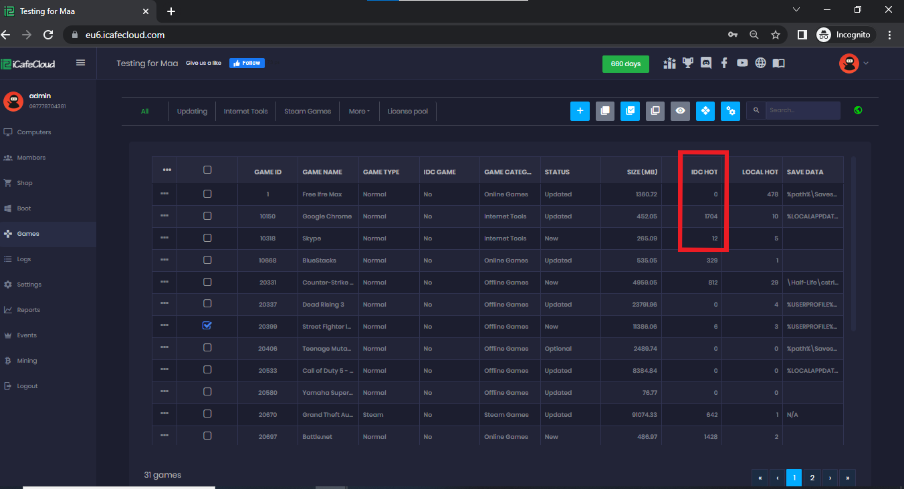Screen dimensions: 904x489
Task: Open the user avatar dropdown arrow
Action: 867,63
